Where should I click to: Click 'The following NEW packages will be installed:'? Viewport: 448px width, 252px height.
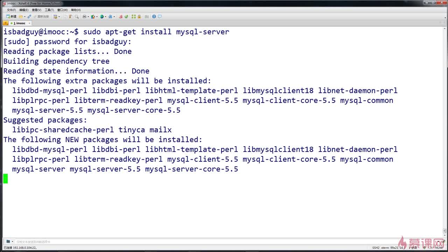point(103,140)
